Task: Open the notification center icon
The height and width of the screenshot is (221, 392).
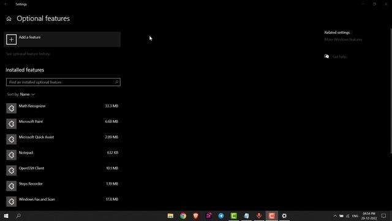Action: tap(384, 215)
